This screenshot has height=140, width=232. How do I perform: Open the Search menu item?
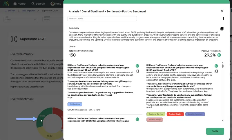[38, 4]
